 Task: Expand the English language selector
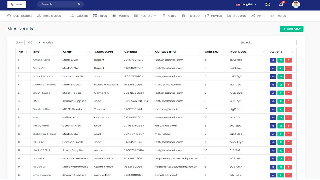pyautogui.click(x=246, y=5)
